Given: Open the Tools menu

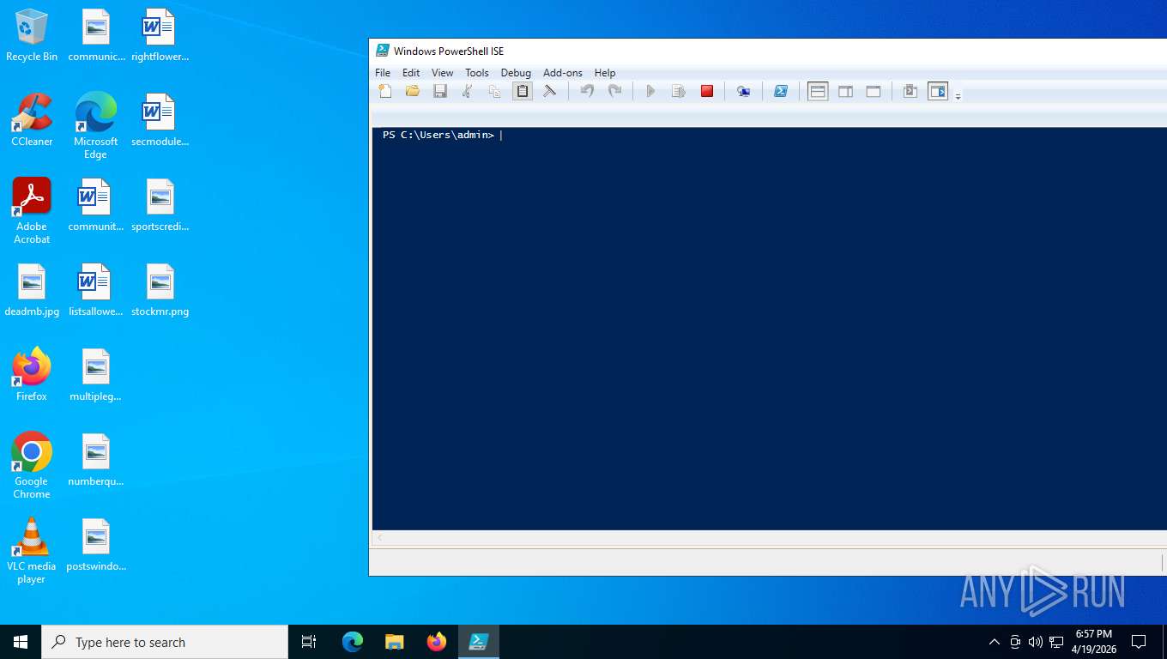Looking at the screenshot, I should 477,73.
